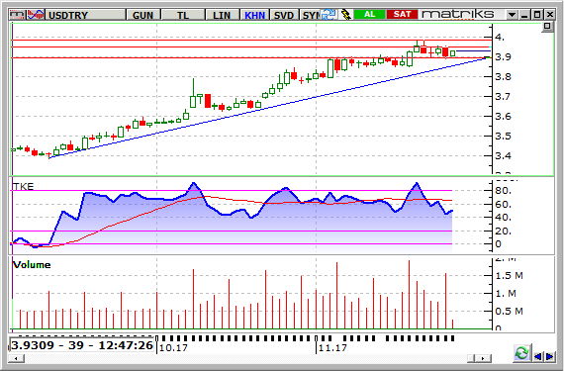The width and height of the screenshot is (564, 371).
Task: Click the 1.5 M volume axis label
Action: pos(509,276)
